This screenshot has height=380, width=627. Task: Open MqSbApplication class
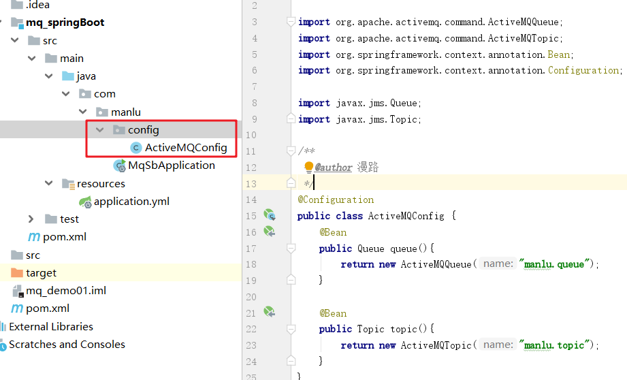click(x=172, y=165)
